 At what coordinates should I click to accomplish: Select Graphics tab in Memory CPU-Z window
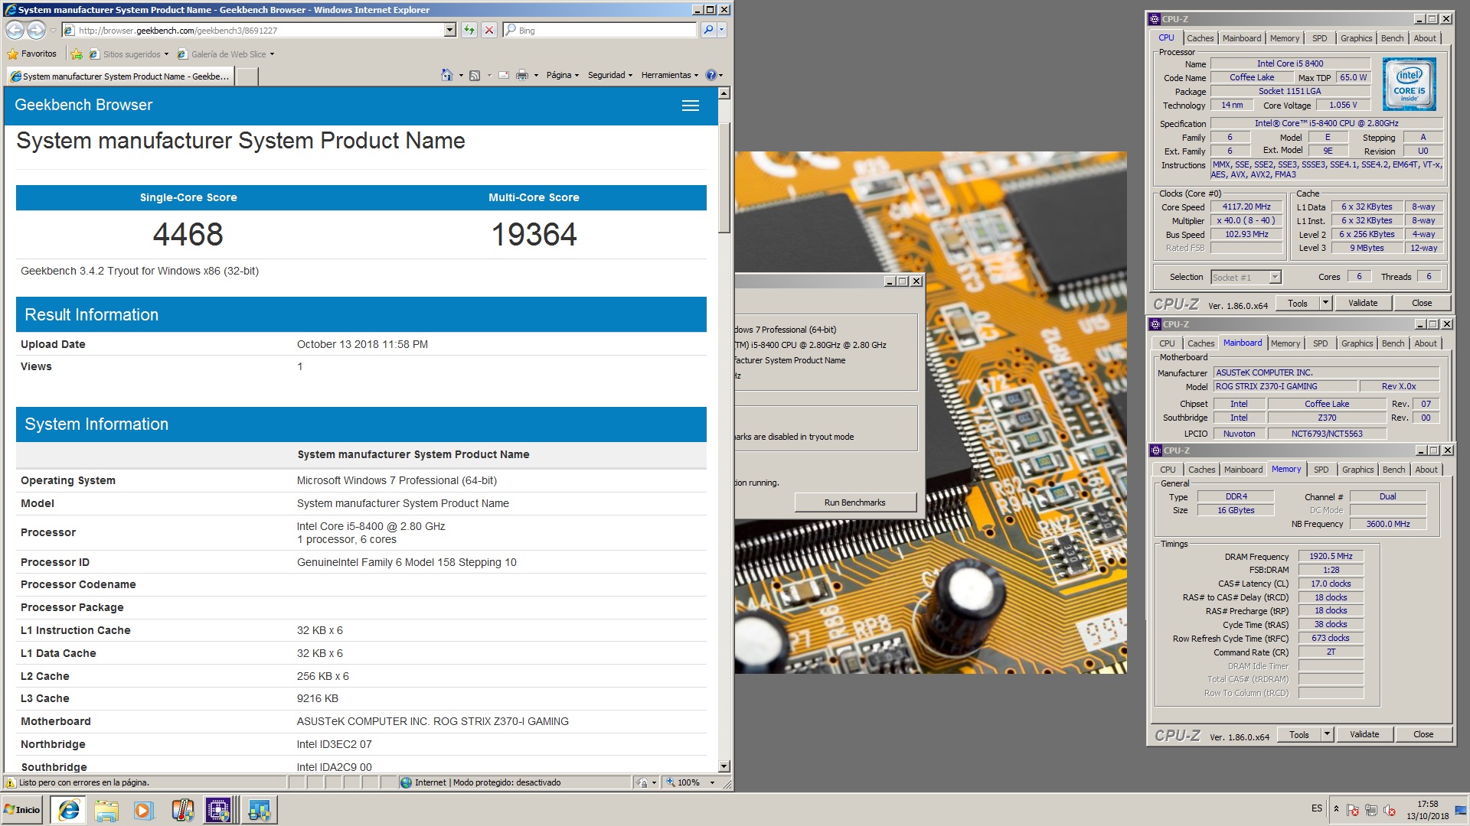[1357, 470]
